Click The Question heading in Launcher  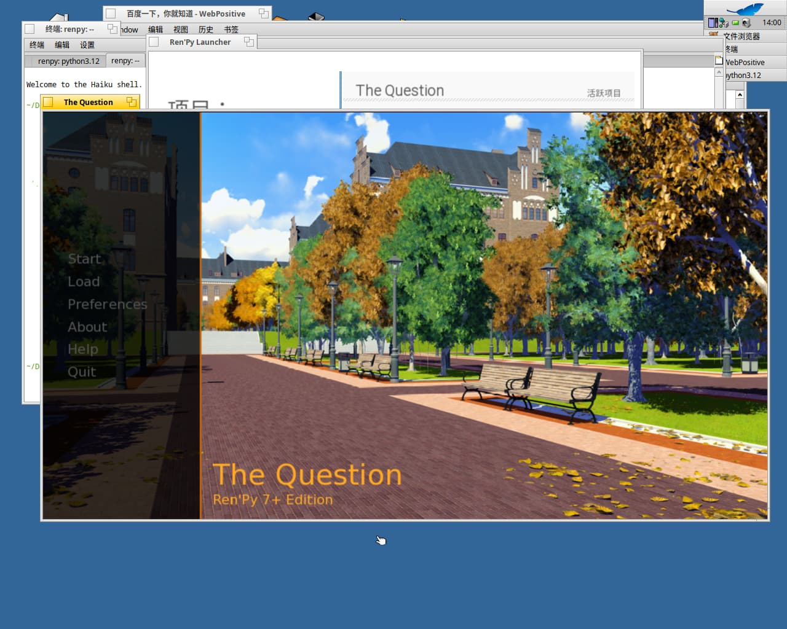tap(400, 91)
